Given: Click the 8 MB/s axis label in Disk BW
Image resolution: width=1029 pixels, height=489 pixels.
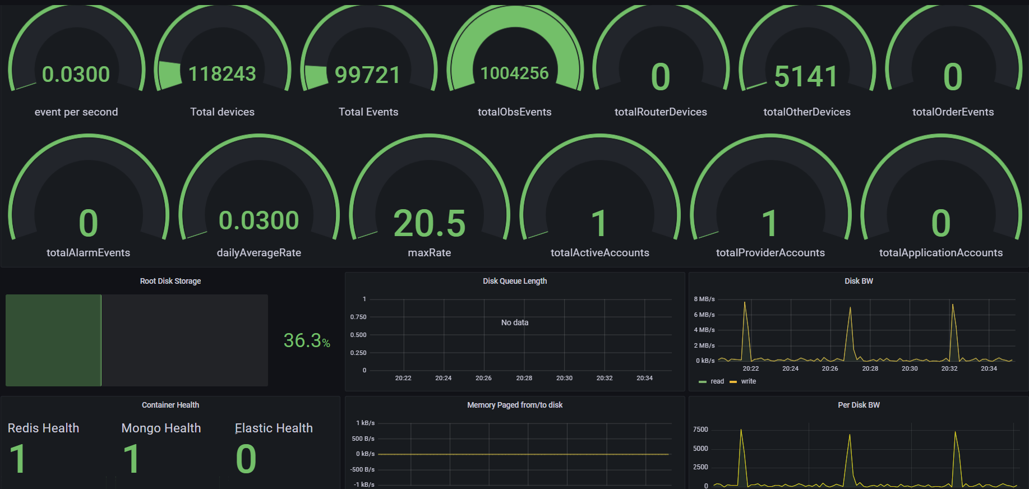Looking at the screenshot, I should point(704,299).
